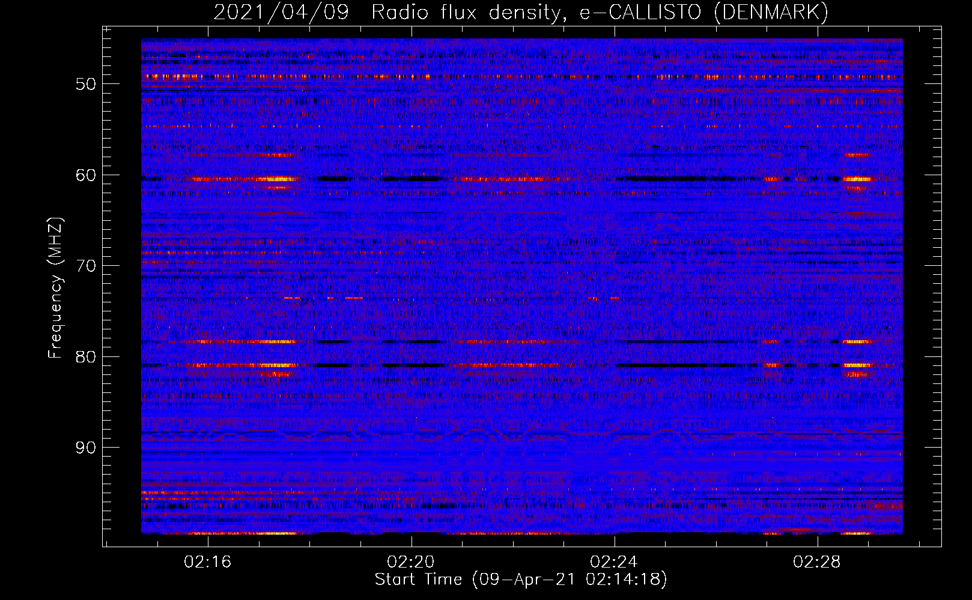Click the 02:16 time tick label
This screenshot has height=600, width=972.
coord(208,562)
